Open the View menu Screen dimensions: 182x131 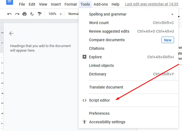coord(43,4)
